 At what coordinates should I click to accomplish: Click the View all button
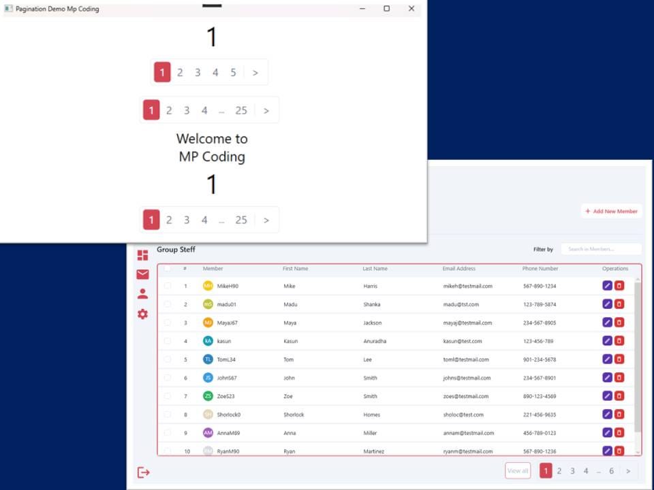point(517,470)
